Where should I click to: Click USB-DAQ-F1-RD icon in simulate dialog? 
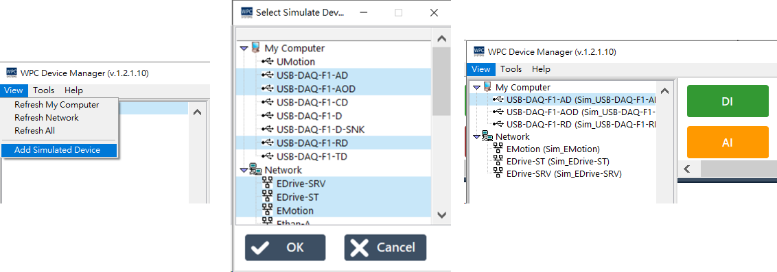267,143
